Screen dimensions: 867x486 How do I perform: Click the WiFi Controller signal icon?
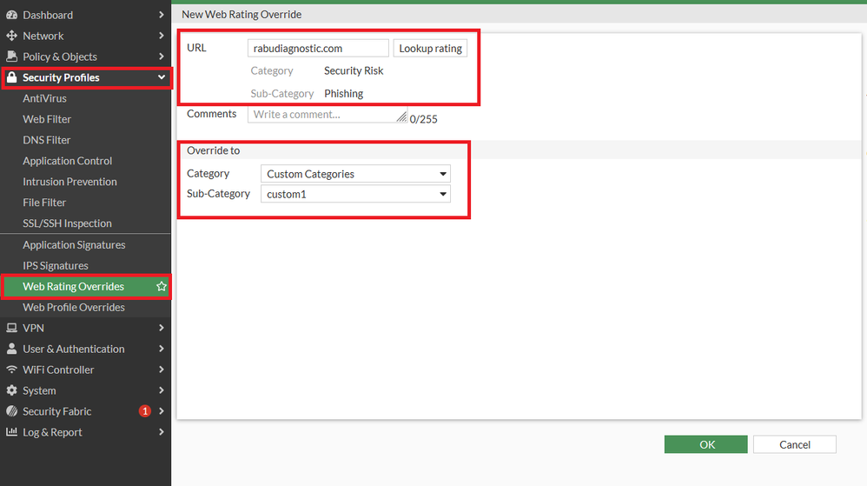(x=11, y=369)
